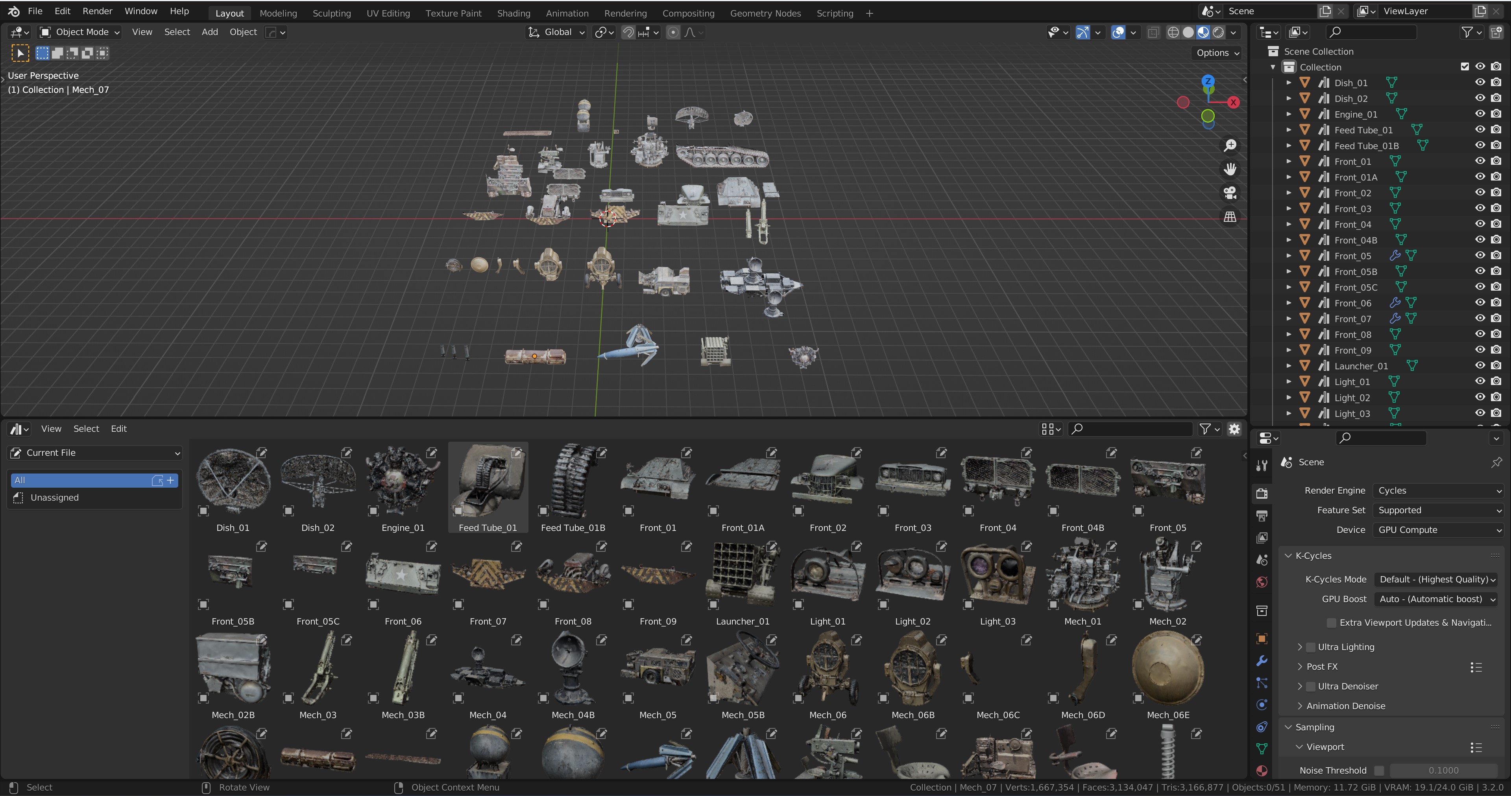Screen dimensions: 1511x796
Task: Switch to the Shading workspace tab
Action: pos(513,13)
